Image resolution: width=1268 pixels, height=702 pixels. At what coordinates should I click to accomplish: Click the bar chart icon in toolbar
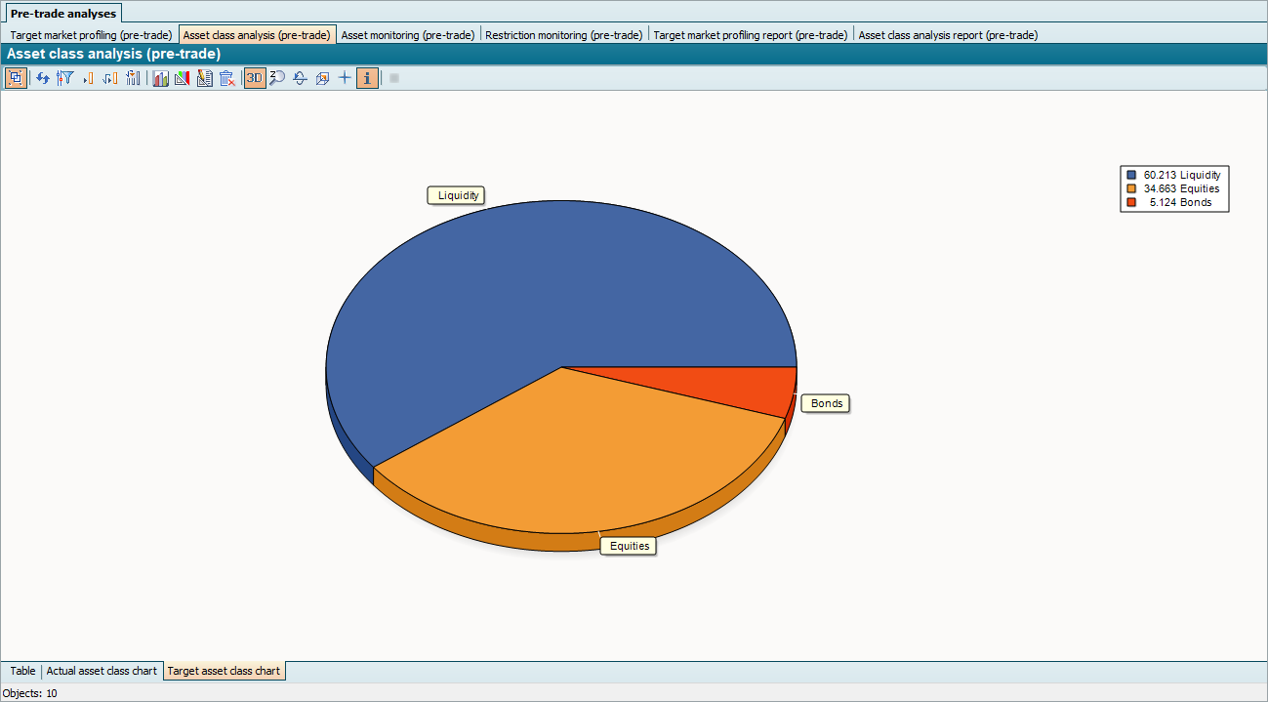coord(160,78)
